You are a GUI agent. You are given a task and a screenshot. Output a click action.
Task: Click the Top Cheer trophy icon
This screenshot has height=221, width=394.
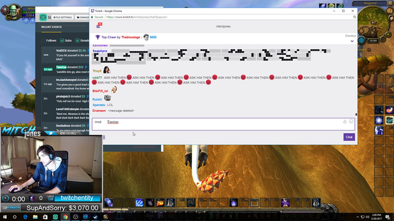point(97,37)
